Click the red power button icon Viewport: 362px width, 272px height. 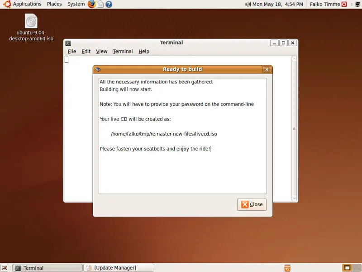344,4
